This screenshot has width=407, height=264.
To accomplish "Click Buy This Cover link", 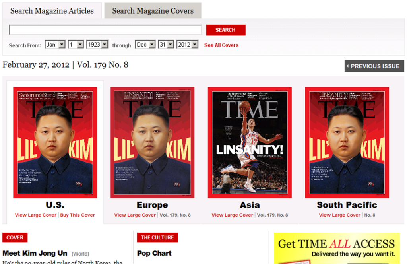I will tap(78, 215).
